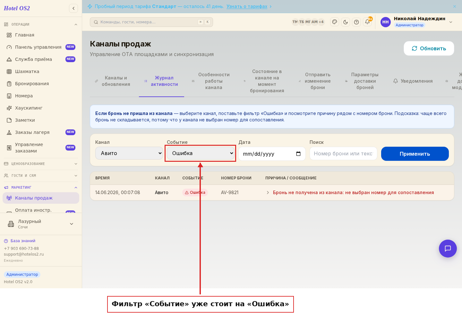Click the Обновить button
Screen dimensions: 462x320
(x=429, y=48)
